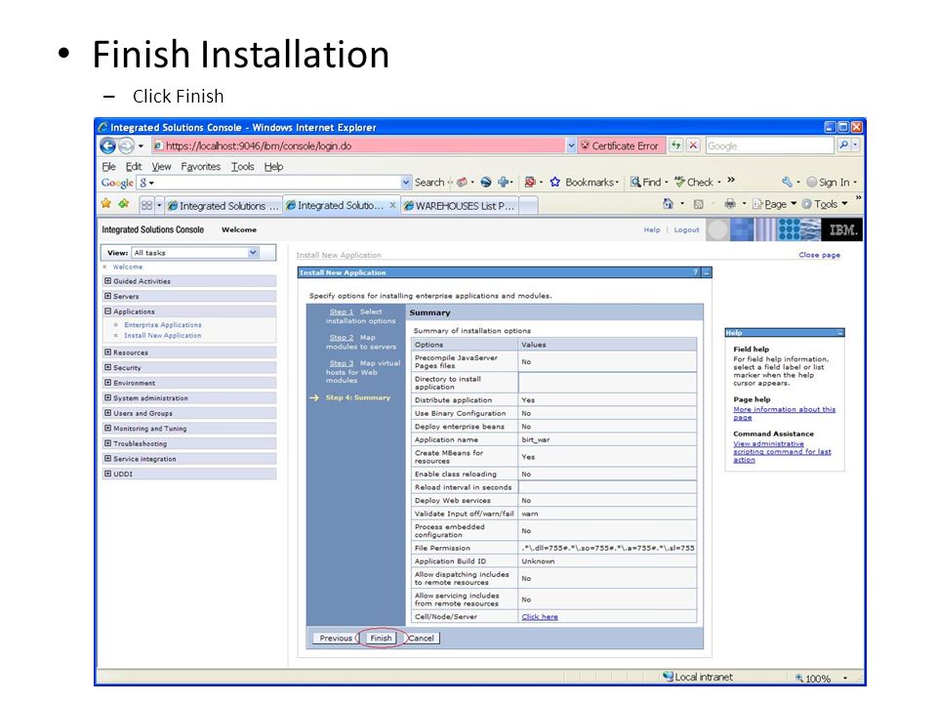Open the Tools menu in the menu bar

(243, 166)
